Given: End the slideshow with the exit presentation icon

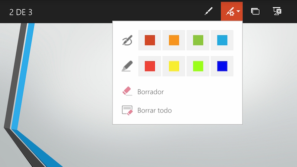Looking at the screenshot, I should [277, 11].
